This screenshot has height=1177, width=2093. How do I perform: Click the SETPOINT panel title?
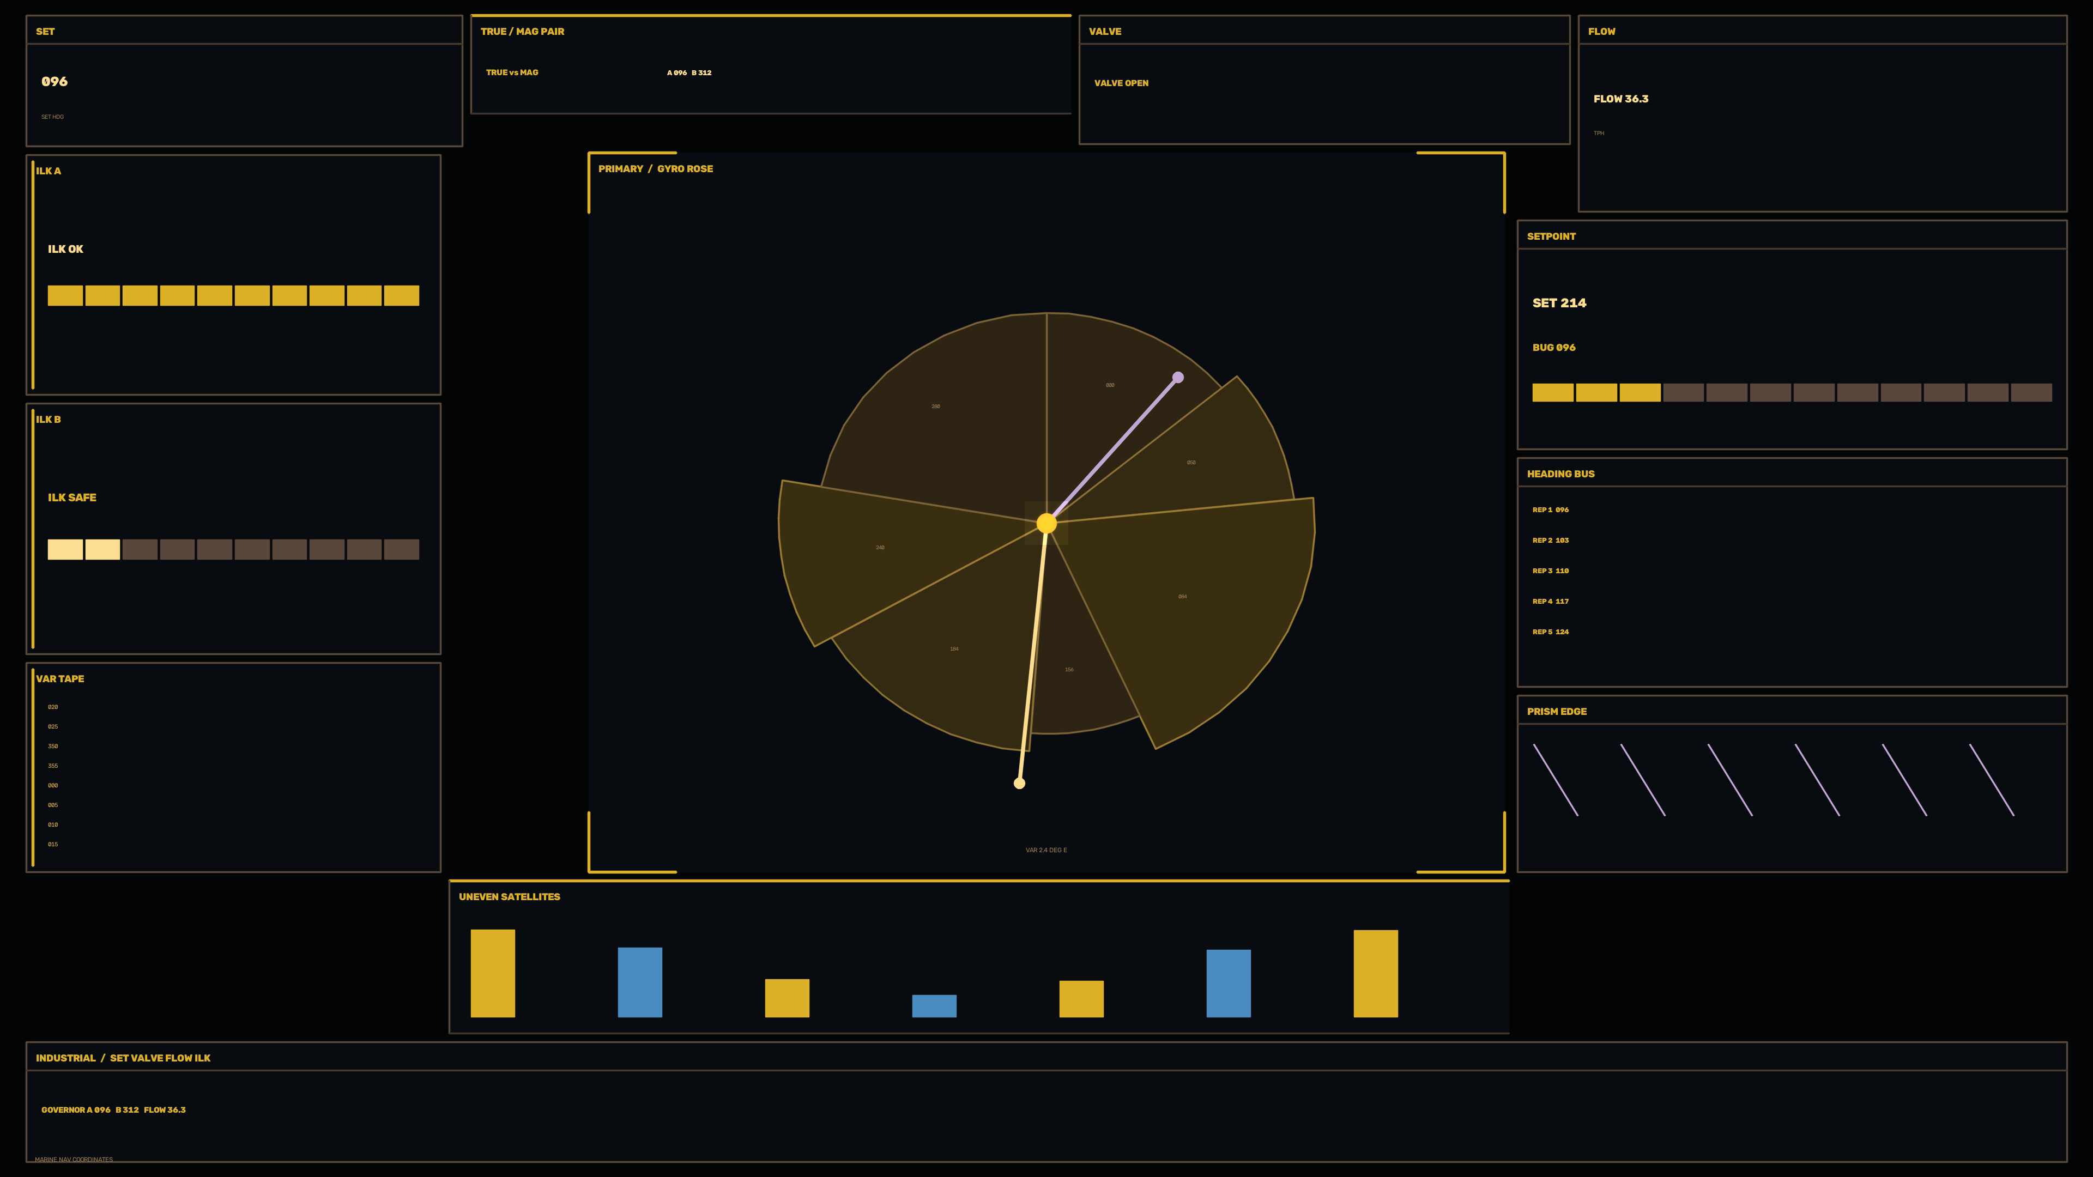pos(1551,236)
